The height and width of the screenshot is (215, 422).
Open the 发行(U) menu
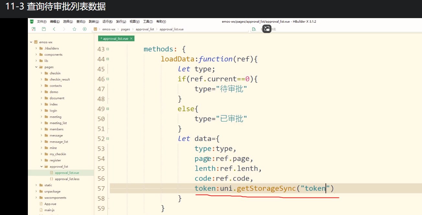(x=121, y=22)
